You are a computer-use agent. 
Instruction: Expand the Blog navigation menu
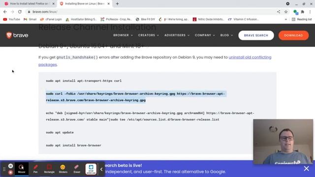[226, 35]
